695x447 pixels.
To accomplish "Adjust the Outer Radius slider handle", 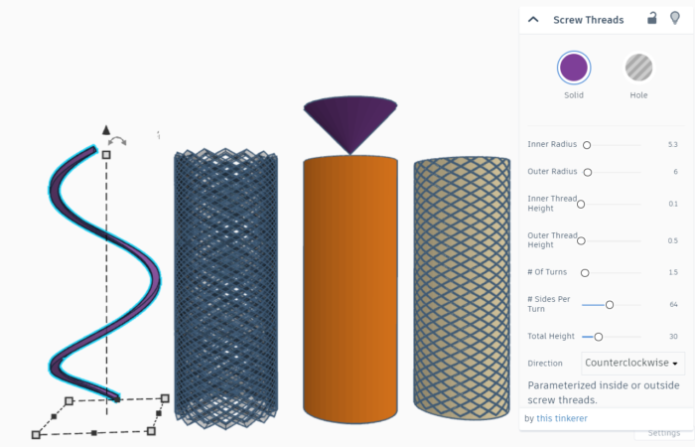I will tap(588, 172).
